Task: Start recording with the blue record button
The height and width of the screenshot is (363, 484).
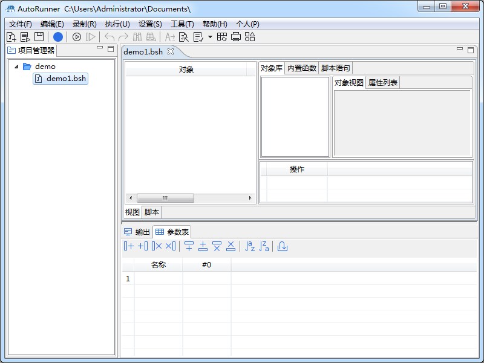Action: pos(58,36)
